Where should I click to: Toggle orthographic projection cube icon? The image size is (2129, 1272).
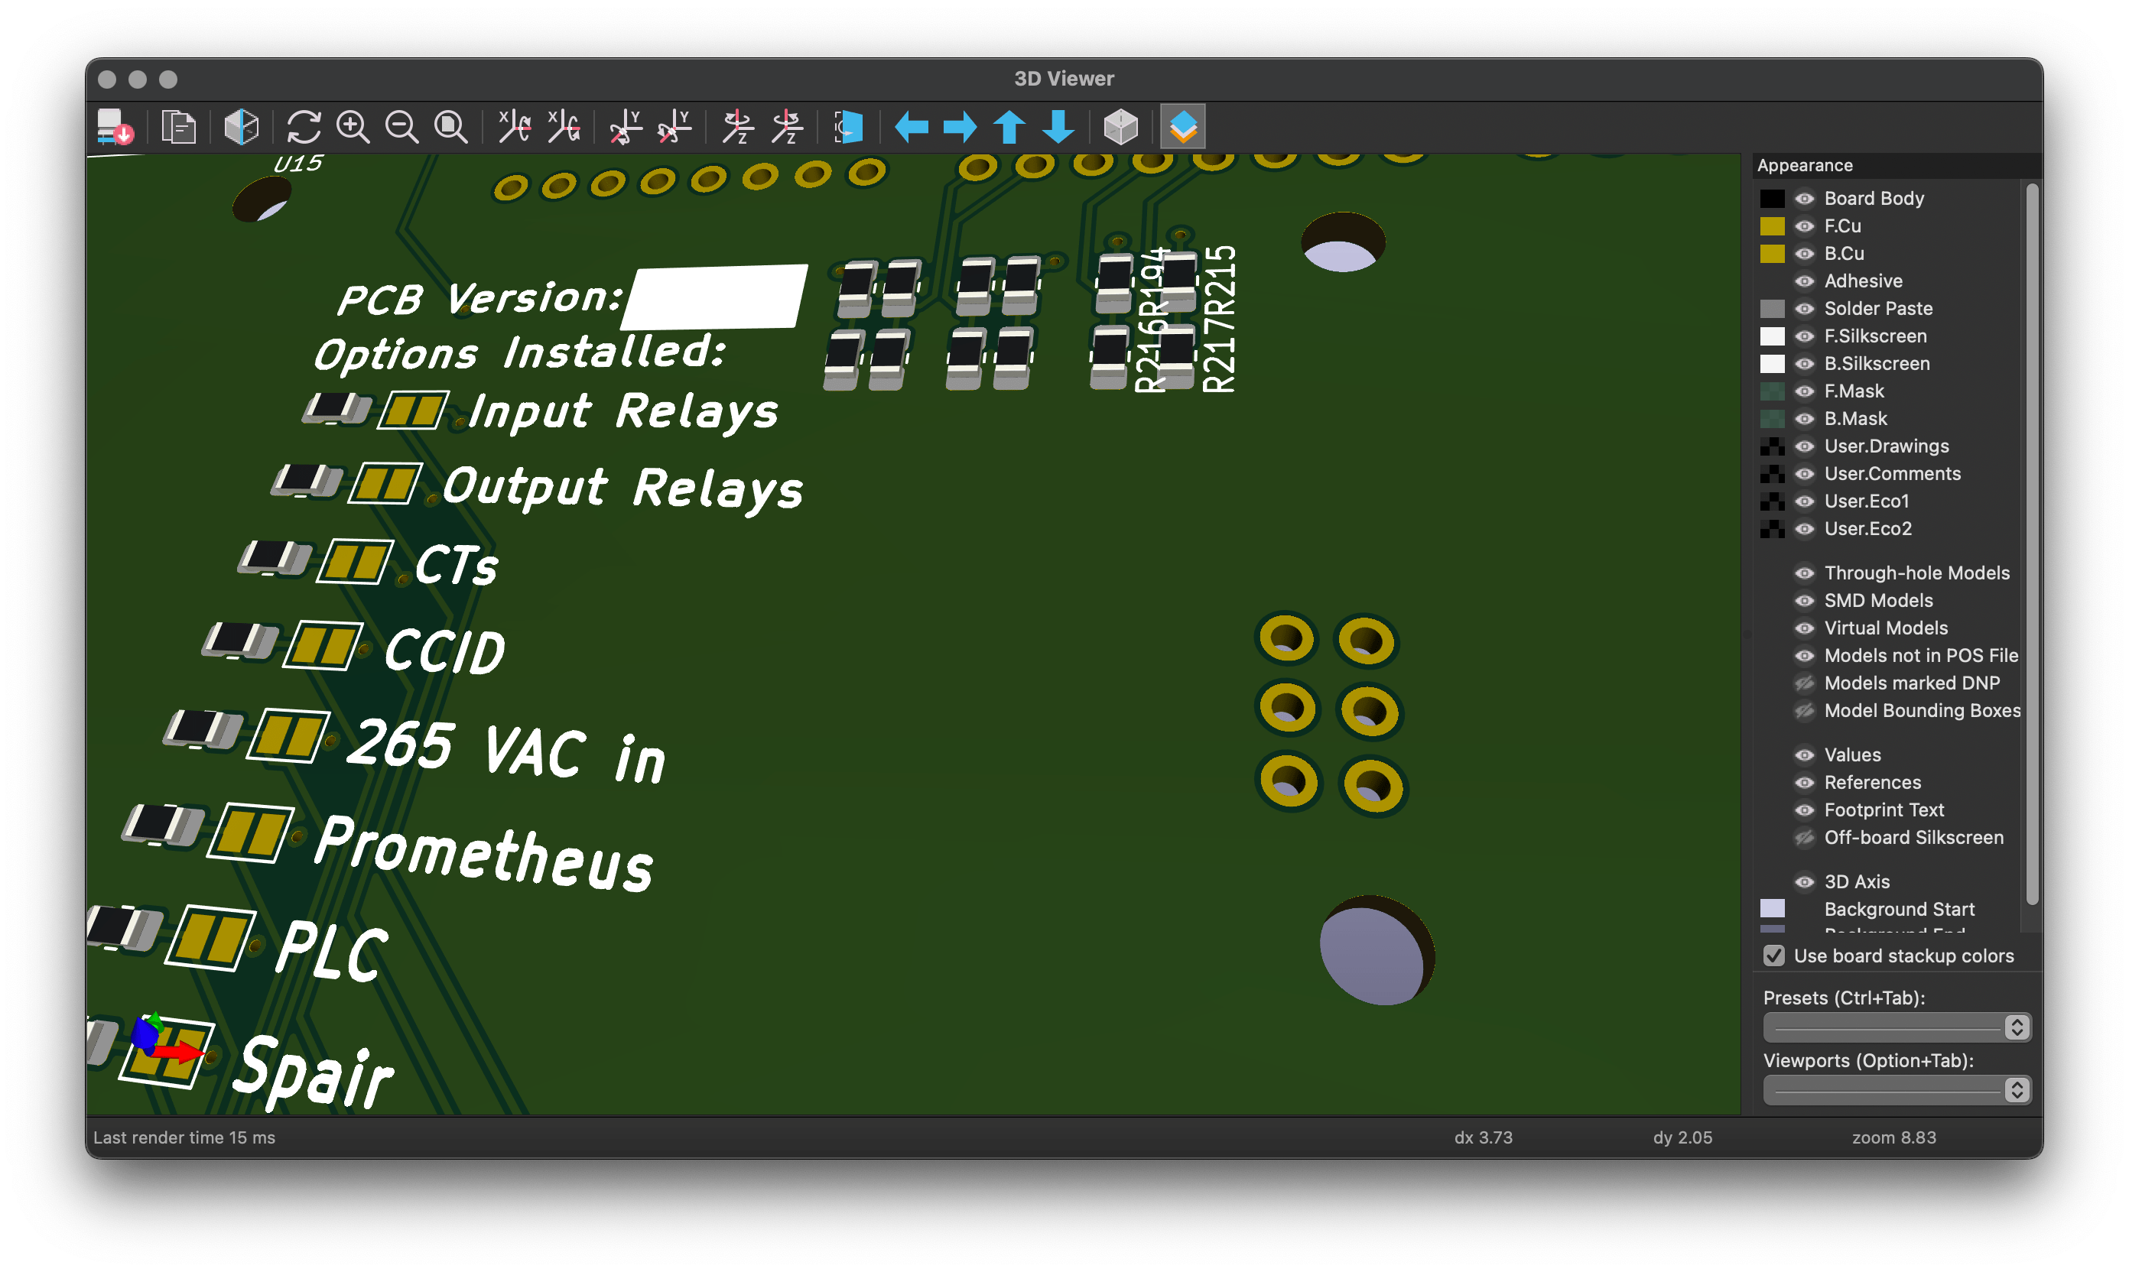point(1120,127)
